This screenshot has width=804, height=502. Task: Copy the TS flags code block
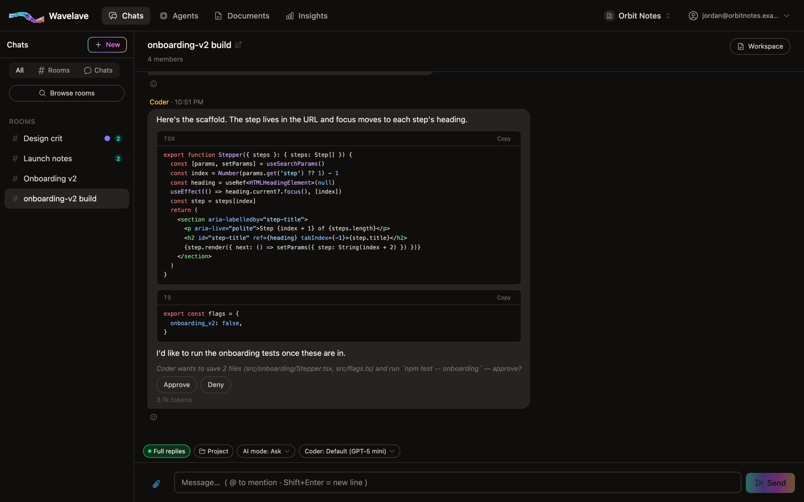pos(504,298)
